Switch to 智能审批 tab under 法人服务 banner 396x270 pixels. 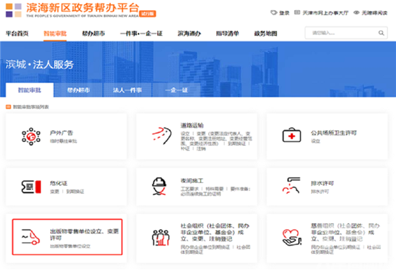(x=30, y=90)
